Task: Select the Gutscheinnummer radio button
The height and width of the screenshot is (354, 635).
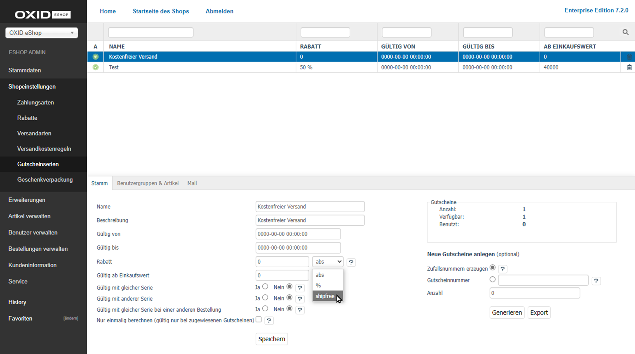Action: point(492,280)
